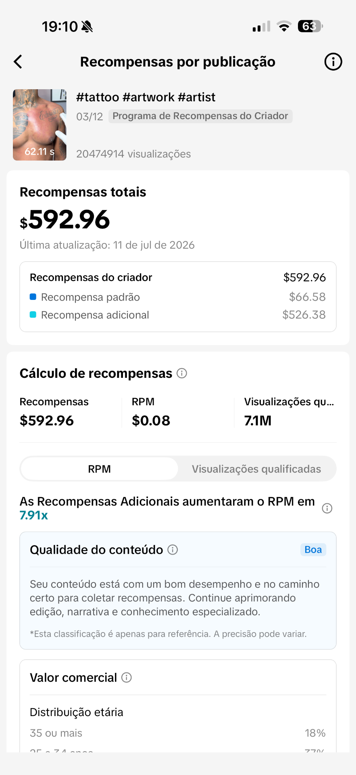The width and height of the screenshot is (356, 775).
Task: Switch to Visualizações qualificadas tab
Action: (256, 469)
